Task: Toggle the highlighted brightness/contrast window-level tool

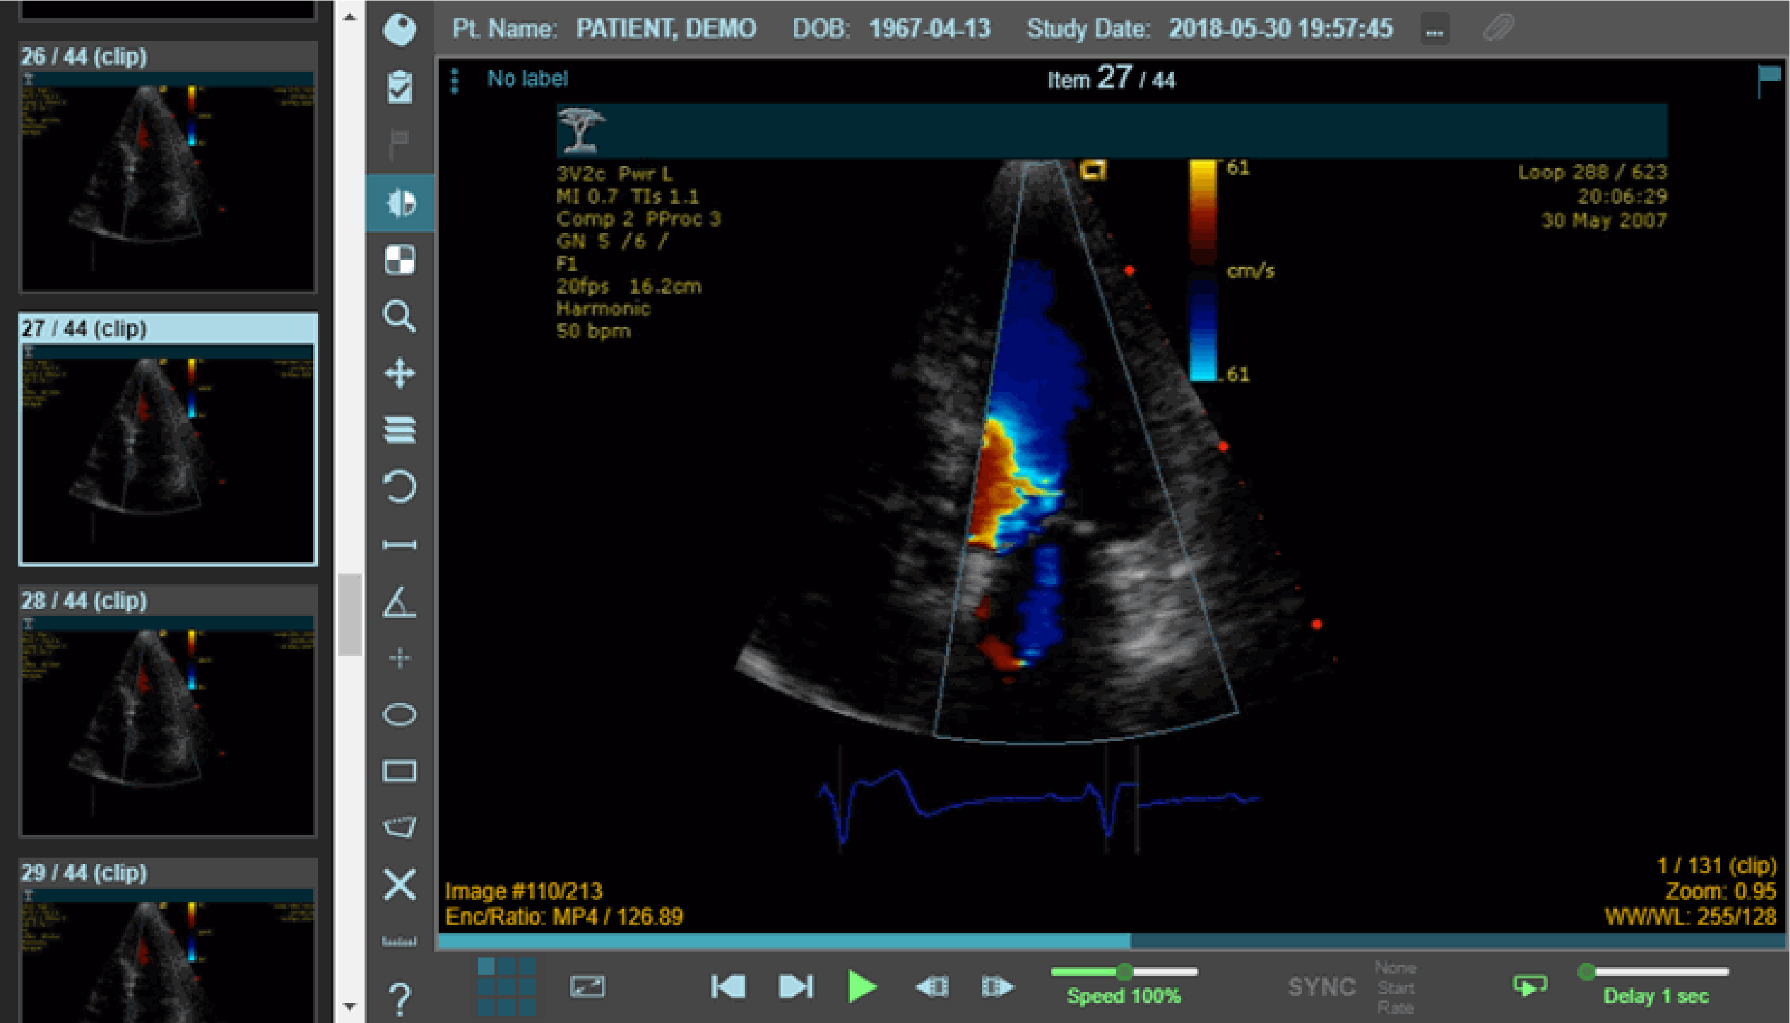Action: point(401,203)
